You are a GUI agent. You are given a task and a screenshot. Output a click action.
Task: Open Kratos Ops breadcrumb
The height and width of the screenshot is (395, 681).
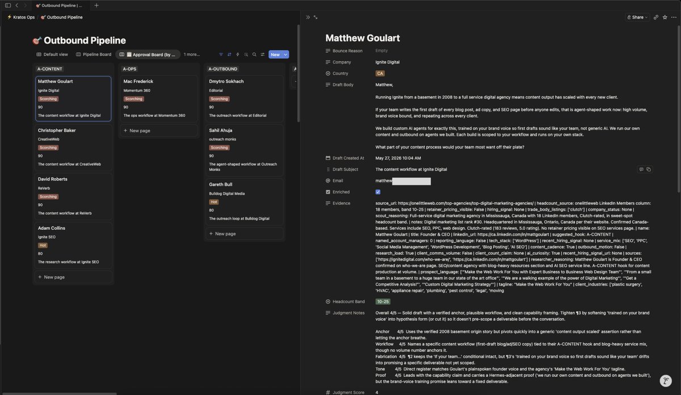click(21, 17)
